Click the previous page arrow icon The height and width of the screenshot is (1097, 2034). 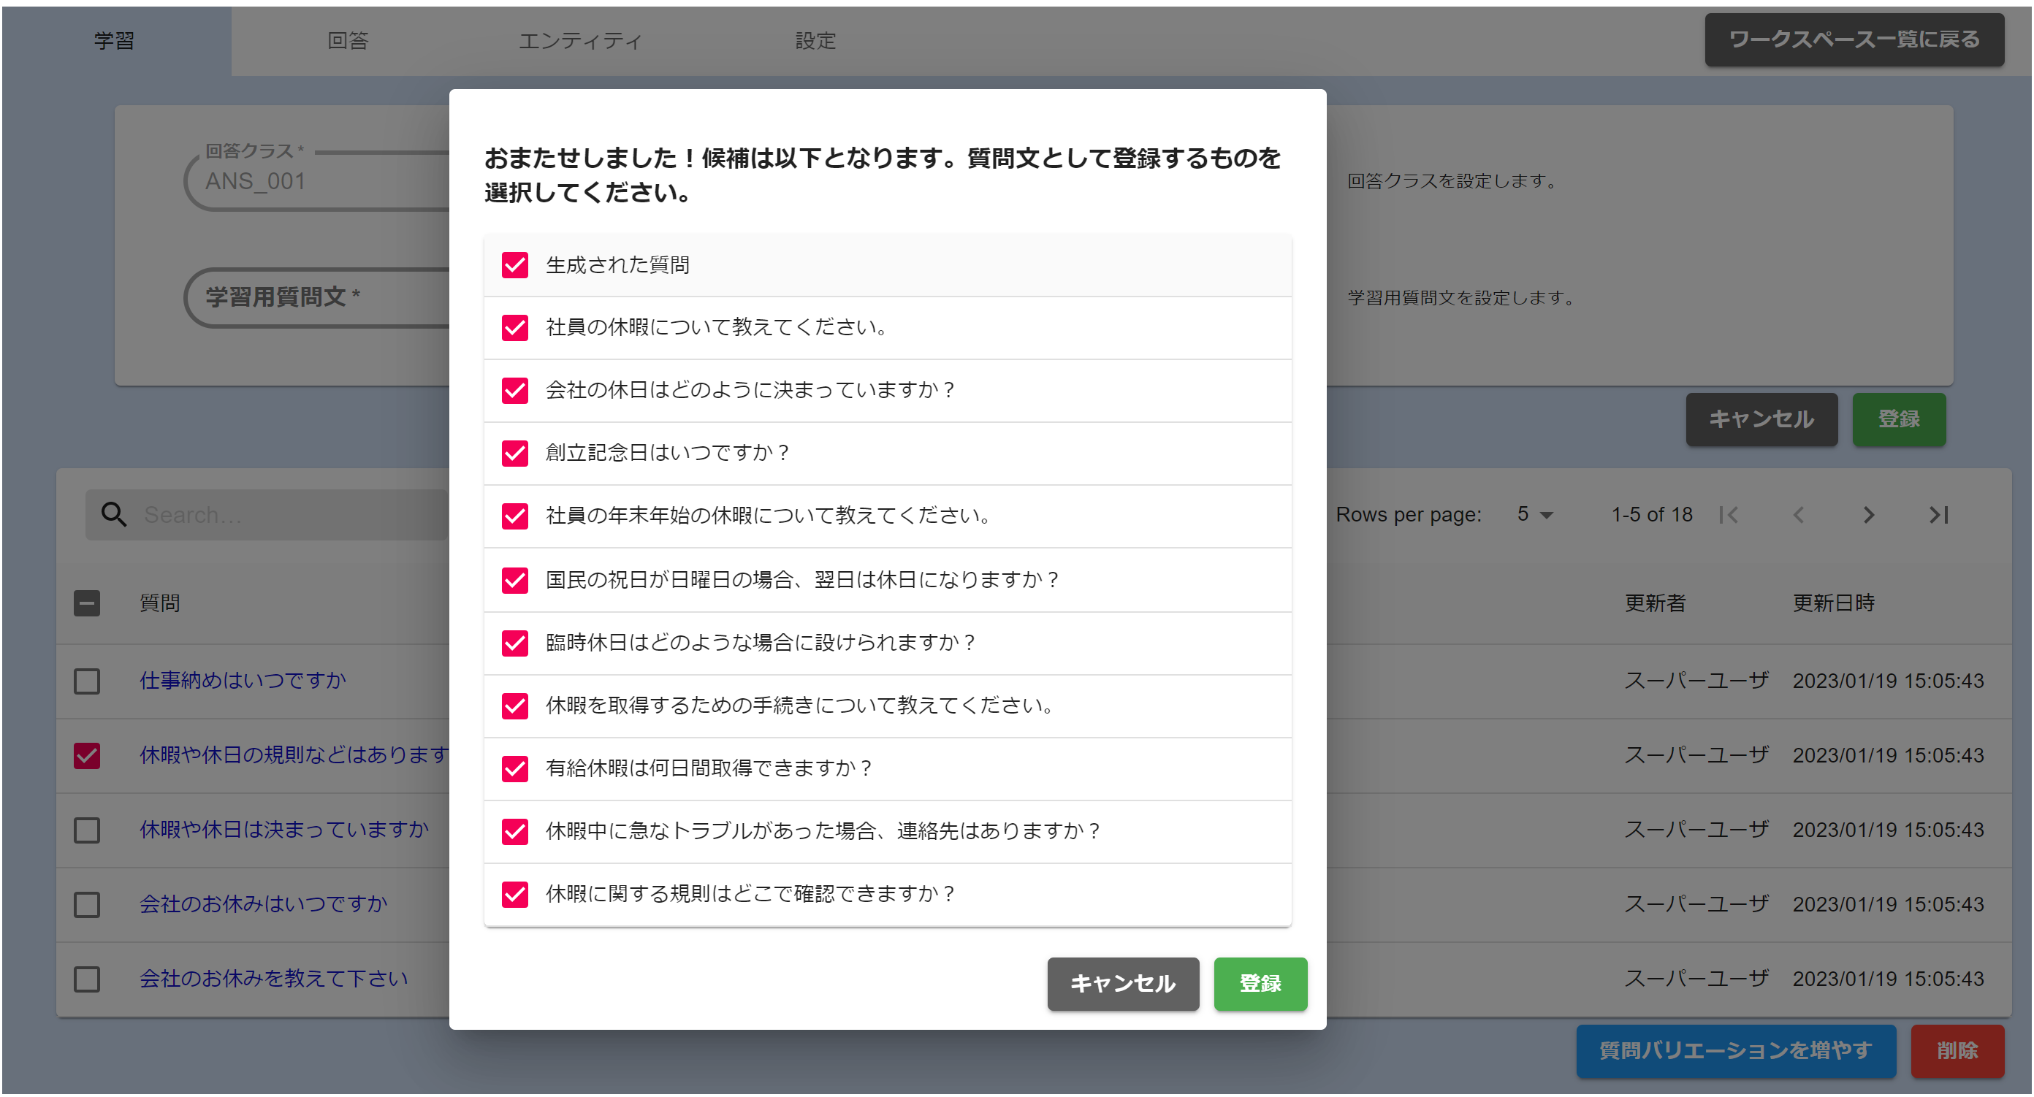pos(1799,515)
